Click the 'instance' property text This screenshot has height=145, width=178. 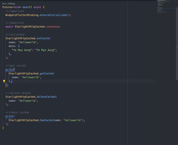coord(52,27)
